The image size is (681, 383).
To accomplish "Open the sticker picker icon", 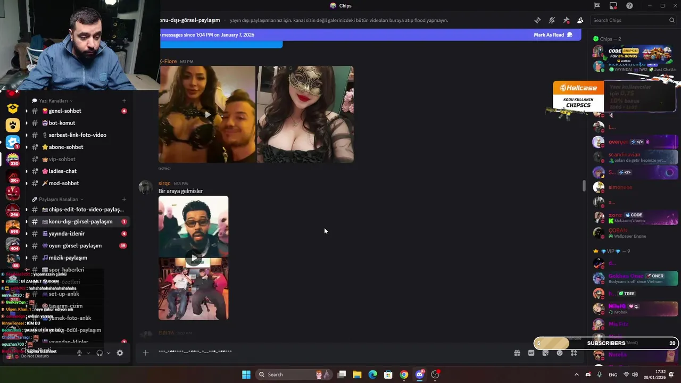I will click(545, 353).
